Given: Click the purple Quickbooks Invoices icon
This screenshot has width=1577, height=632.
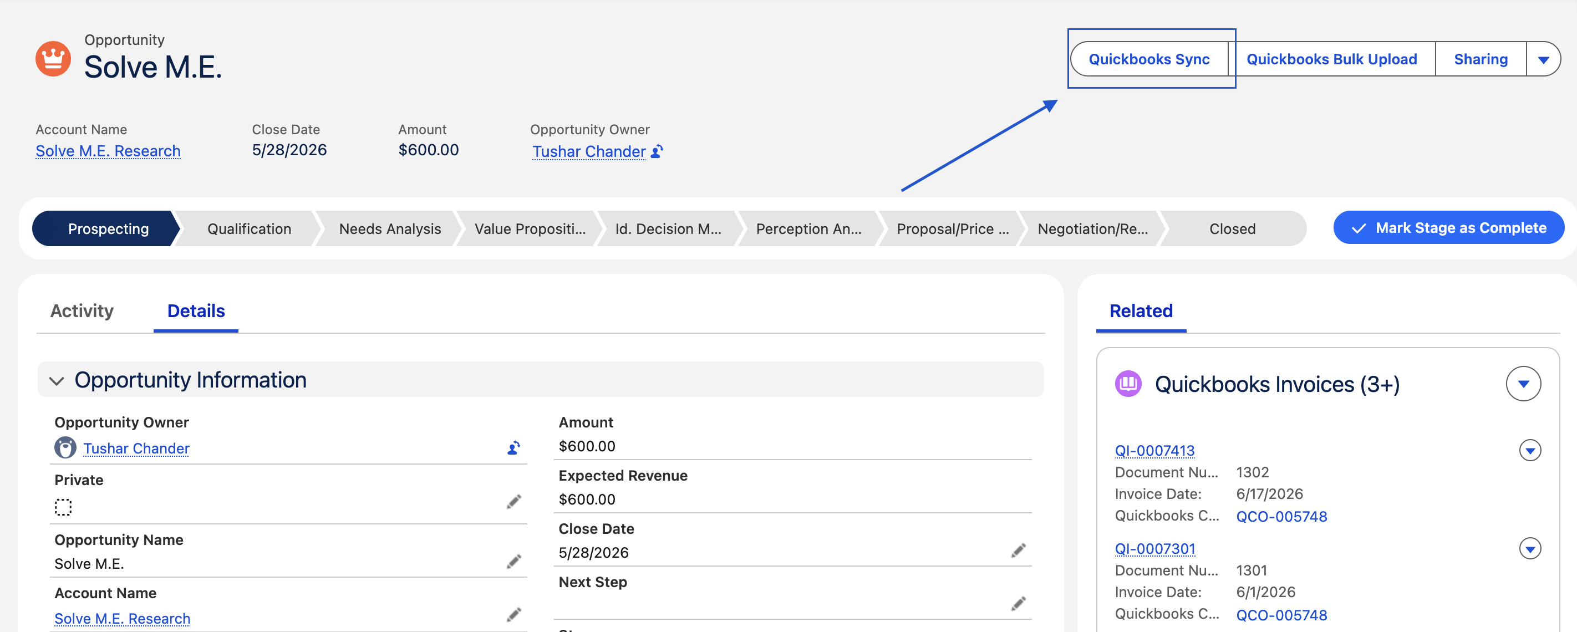Looking at the screenshot, I should point(1128,384).
